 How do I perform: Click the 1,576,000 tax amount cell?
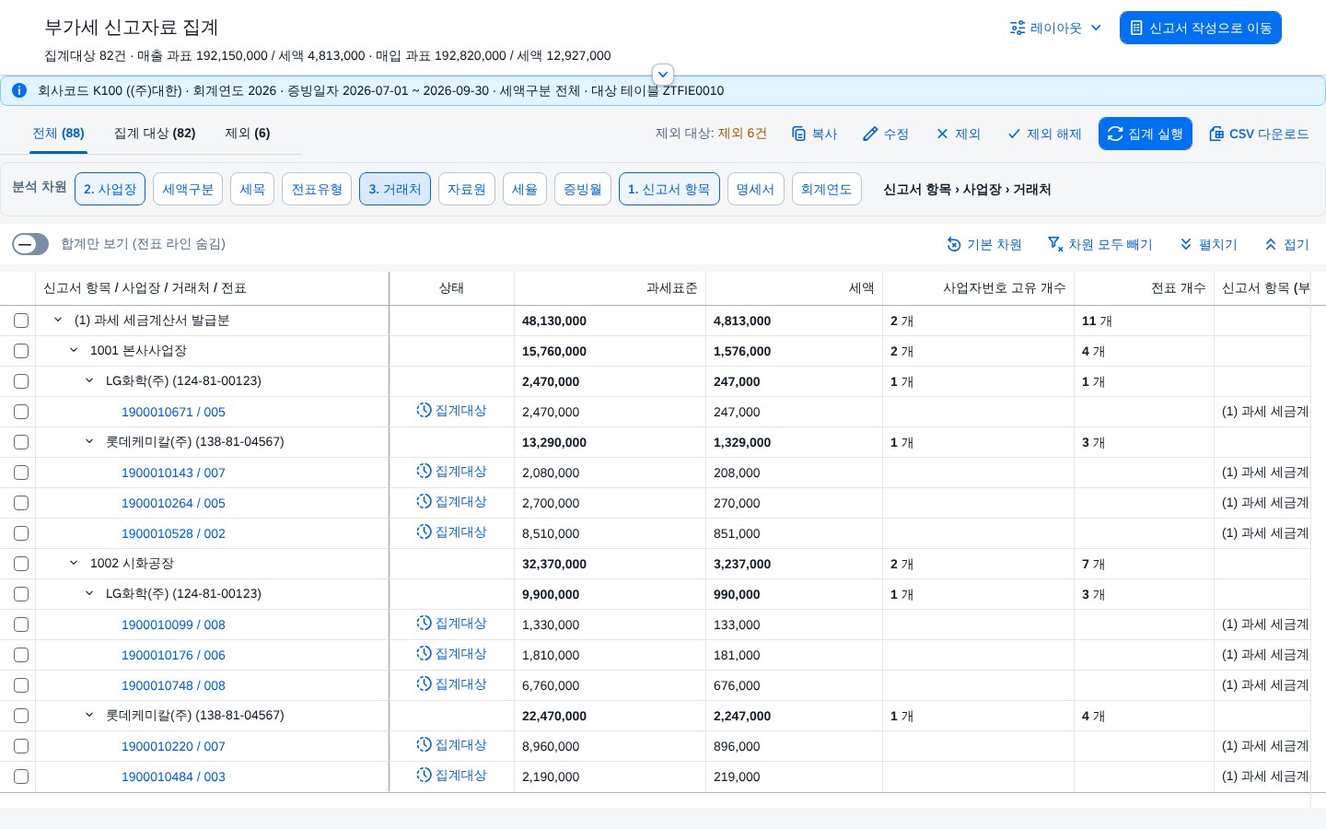794,351
